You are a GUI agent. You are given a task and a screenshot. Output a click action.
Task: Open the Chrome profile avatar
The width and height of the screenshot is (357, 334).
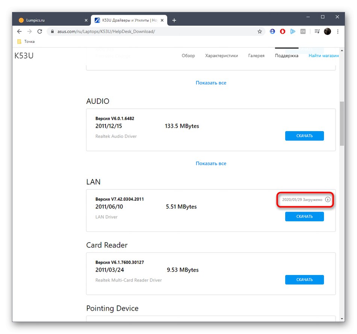pos(327,32)
